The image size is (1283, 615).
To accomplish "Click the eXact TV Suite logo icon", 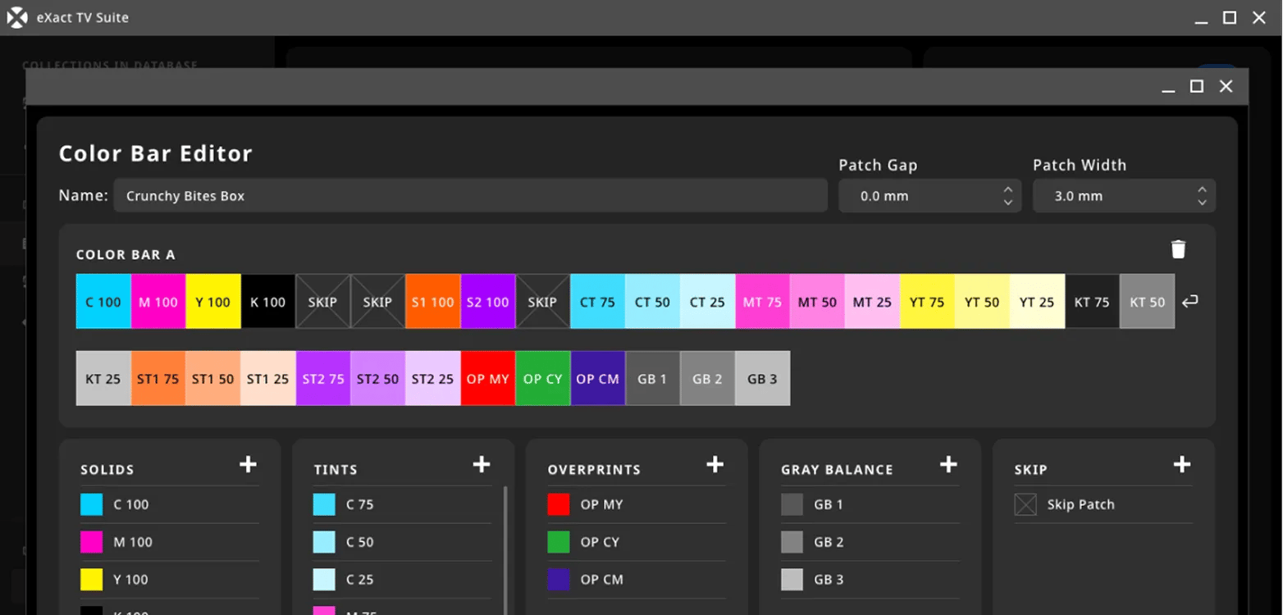I will (17, 17).
